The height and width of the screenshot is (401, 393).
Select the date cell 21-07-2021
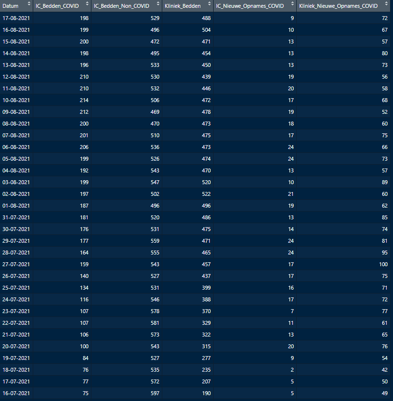click(16, 335)
